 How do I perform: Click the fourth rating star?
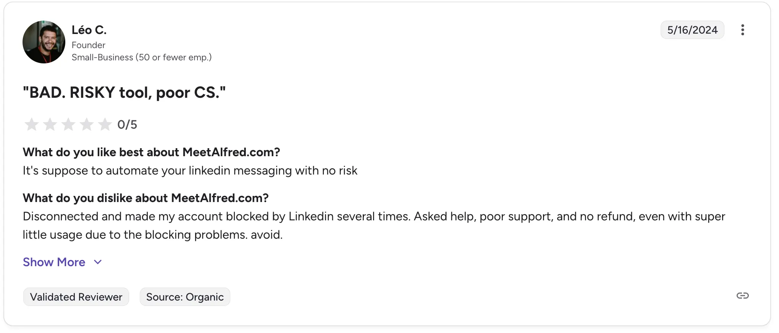click(x=87, y=124)
